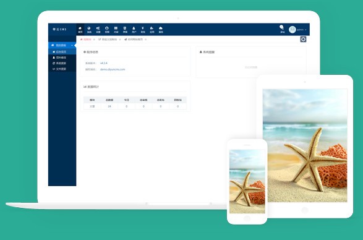
Task: Click the total count 24 link in table
Action: click(109, 106)
